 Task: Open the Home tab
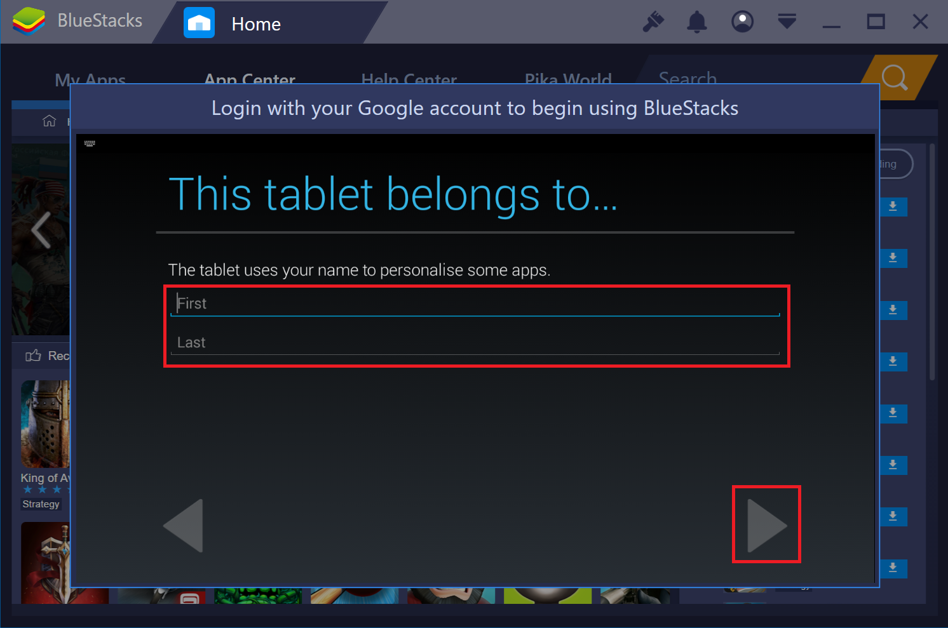[254, 23]
